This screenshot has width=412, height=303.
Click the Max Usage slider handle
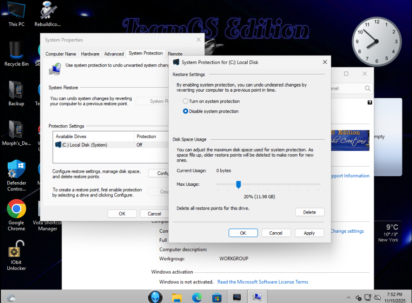[x=239, y=184]
